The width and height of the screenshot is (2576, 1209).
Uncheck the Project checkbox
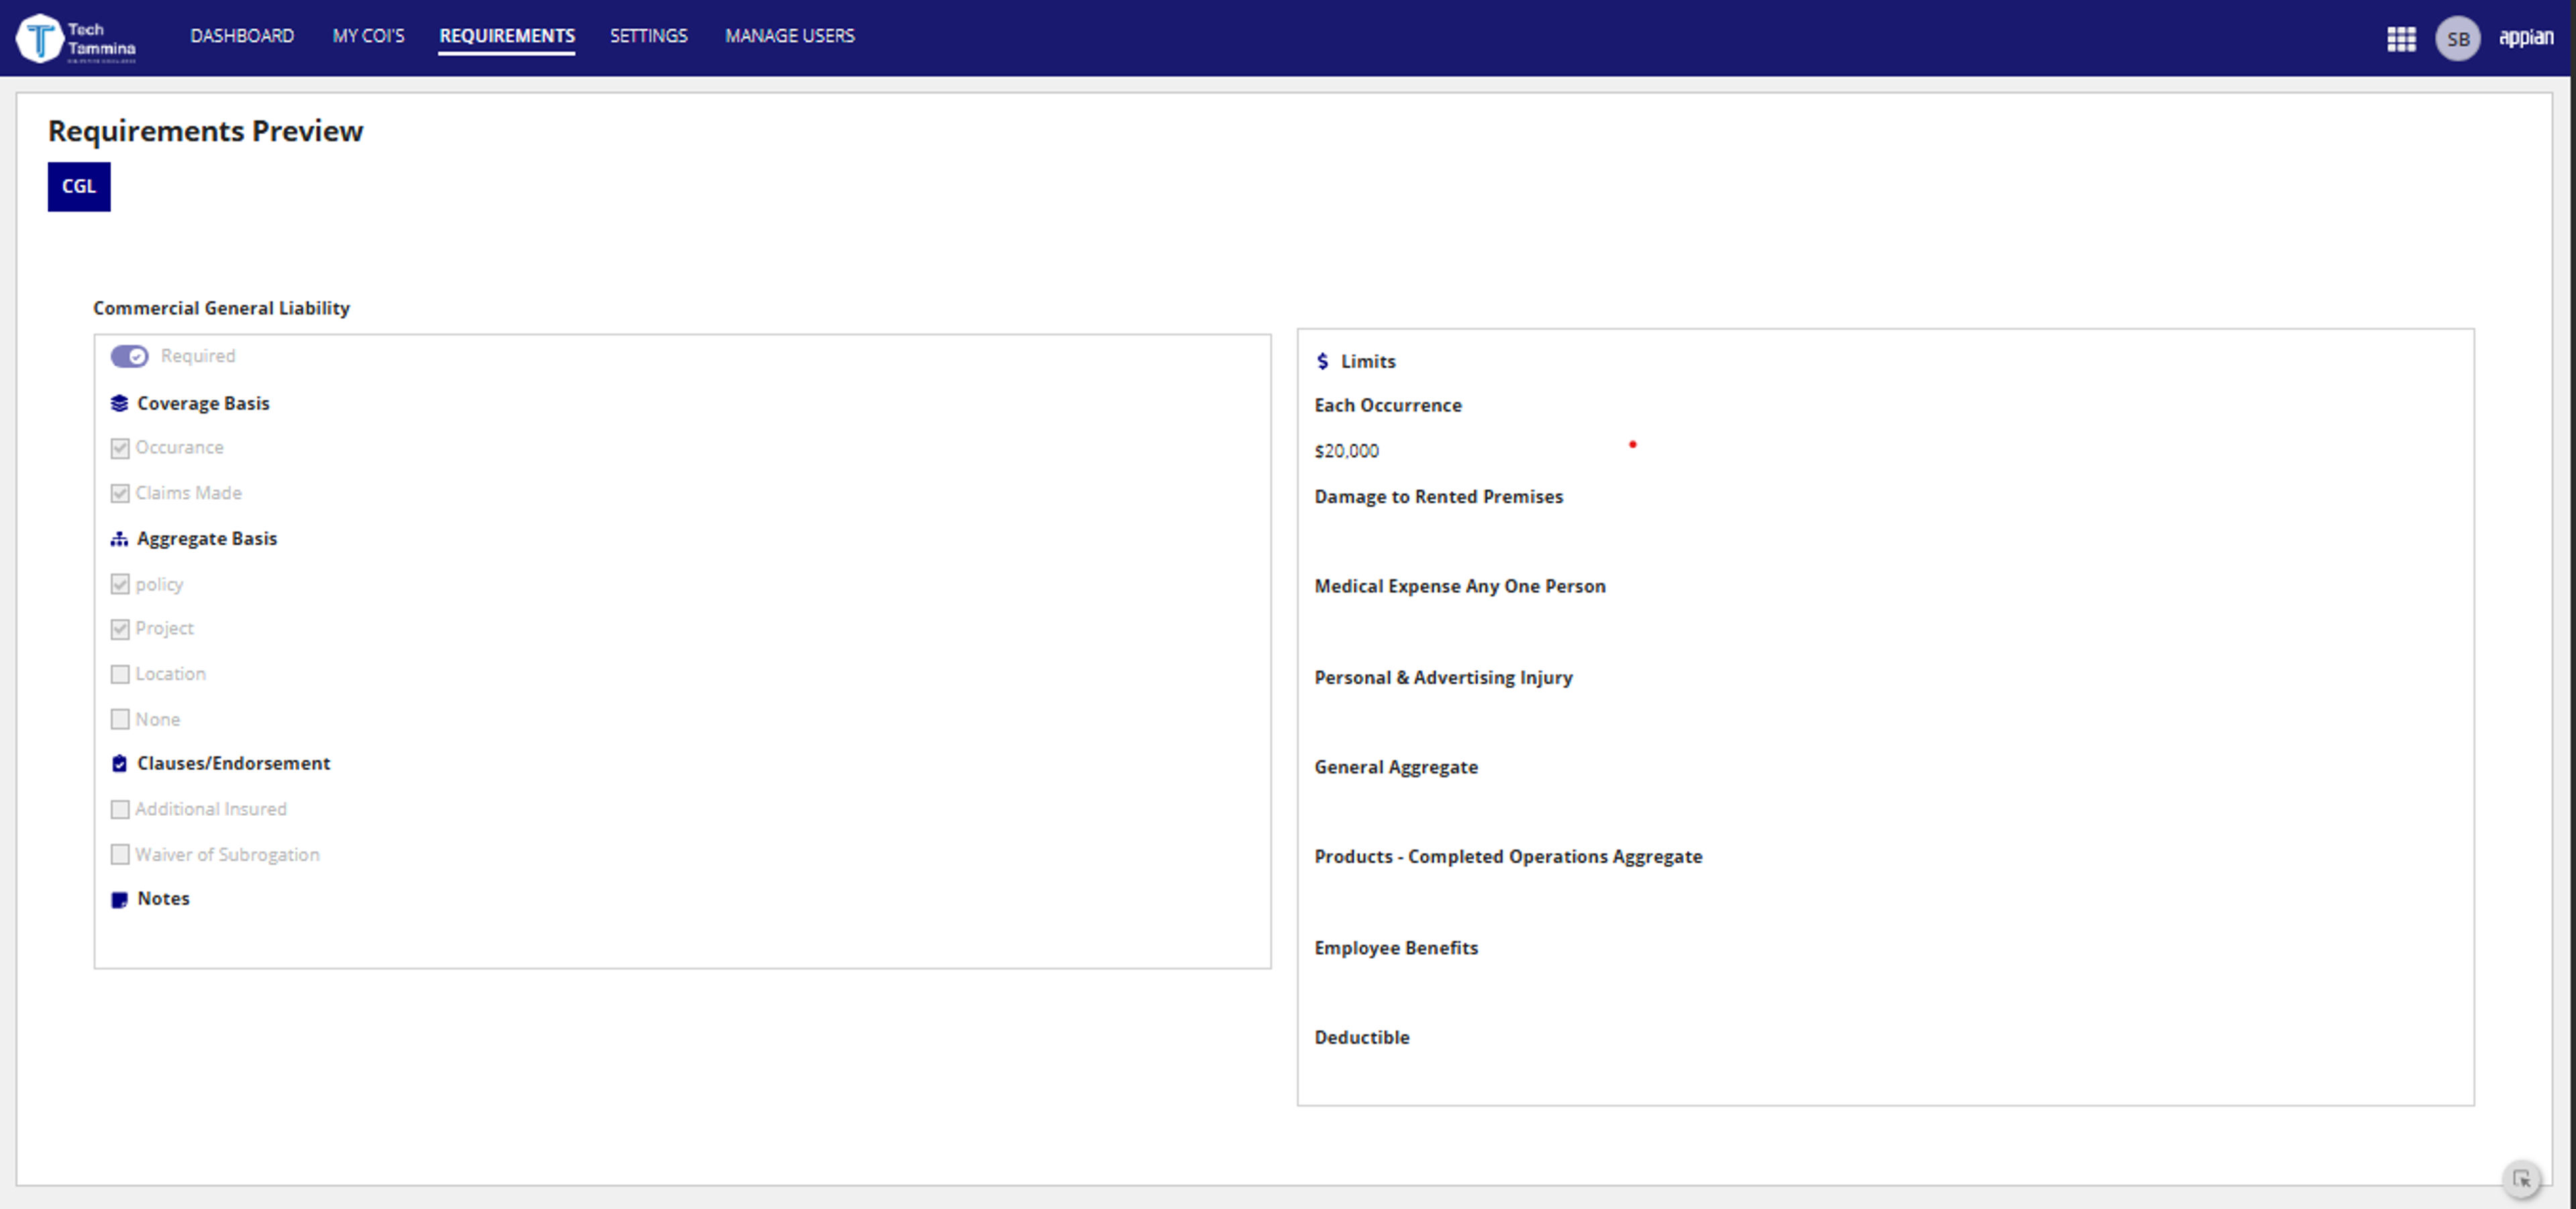[120, 629]
